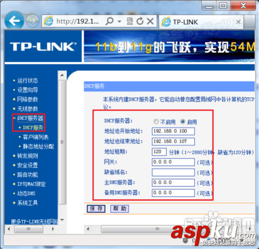Open the address bar dropdown arrow
Image resolution: width=259 pixels, height=249 pixels.
tap(119, 21)
